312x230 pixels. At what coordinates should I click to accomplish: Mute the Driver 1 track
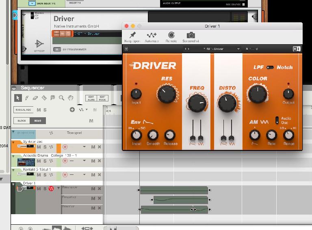pyautogui.click(x=39, y=189)
